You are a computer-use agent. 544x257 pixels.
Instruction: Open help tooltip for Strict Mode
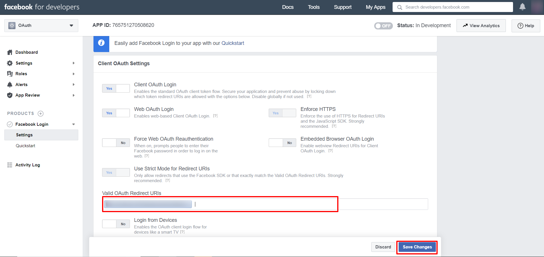(x=168, y=181)
